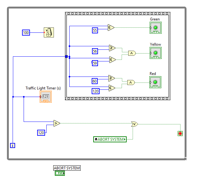
Task: Select the AND gate feeding Red
Action: click(x=131, y=83)
